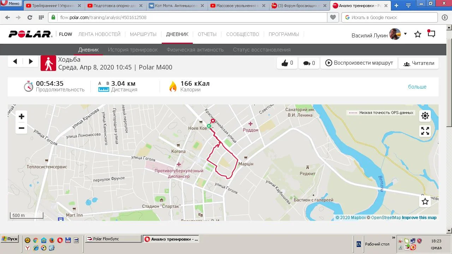Click the Василий Лукин profile avatar
The image size is (452, 254).
(x=395, y=34)
